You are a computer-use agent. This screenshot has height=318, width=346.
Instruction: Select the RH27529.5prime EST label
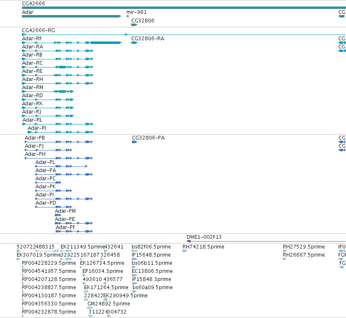point(304,247)
